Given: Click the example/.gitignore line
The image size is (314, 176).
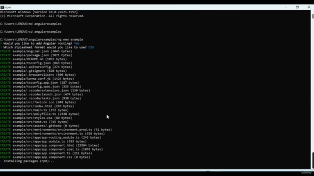Looking at the screenshot, I should point(33,71).
